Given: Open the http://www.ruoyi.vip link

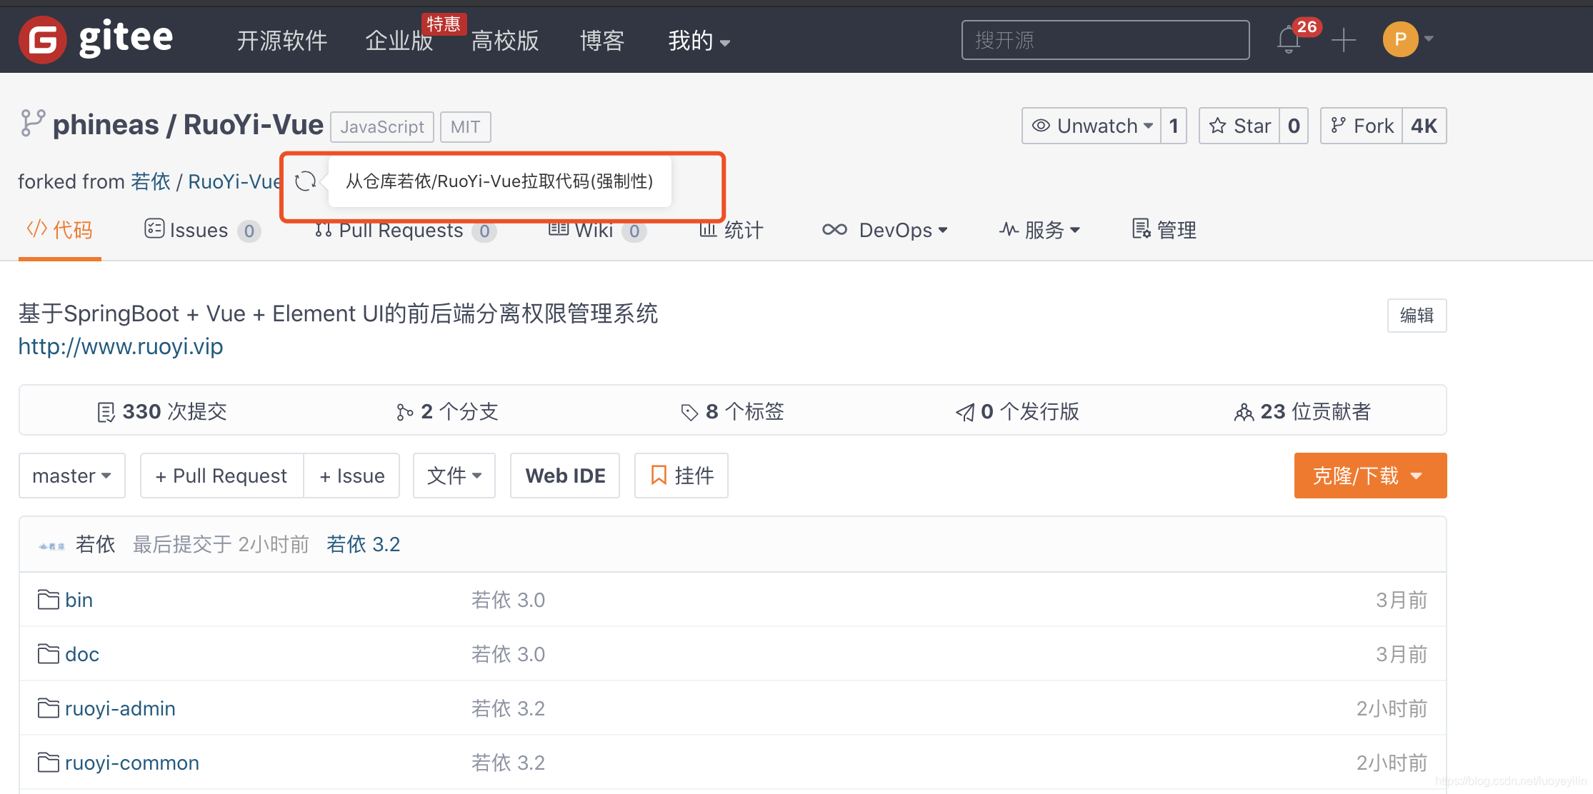Looking at the screenshot, I should coord(121,346).
